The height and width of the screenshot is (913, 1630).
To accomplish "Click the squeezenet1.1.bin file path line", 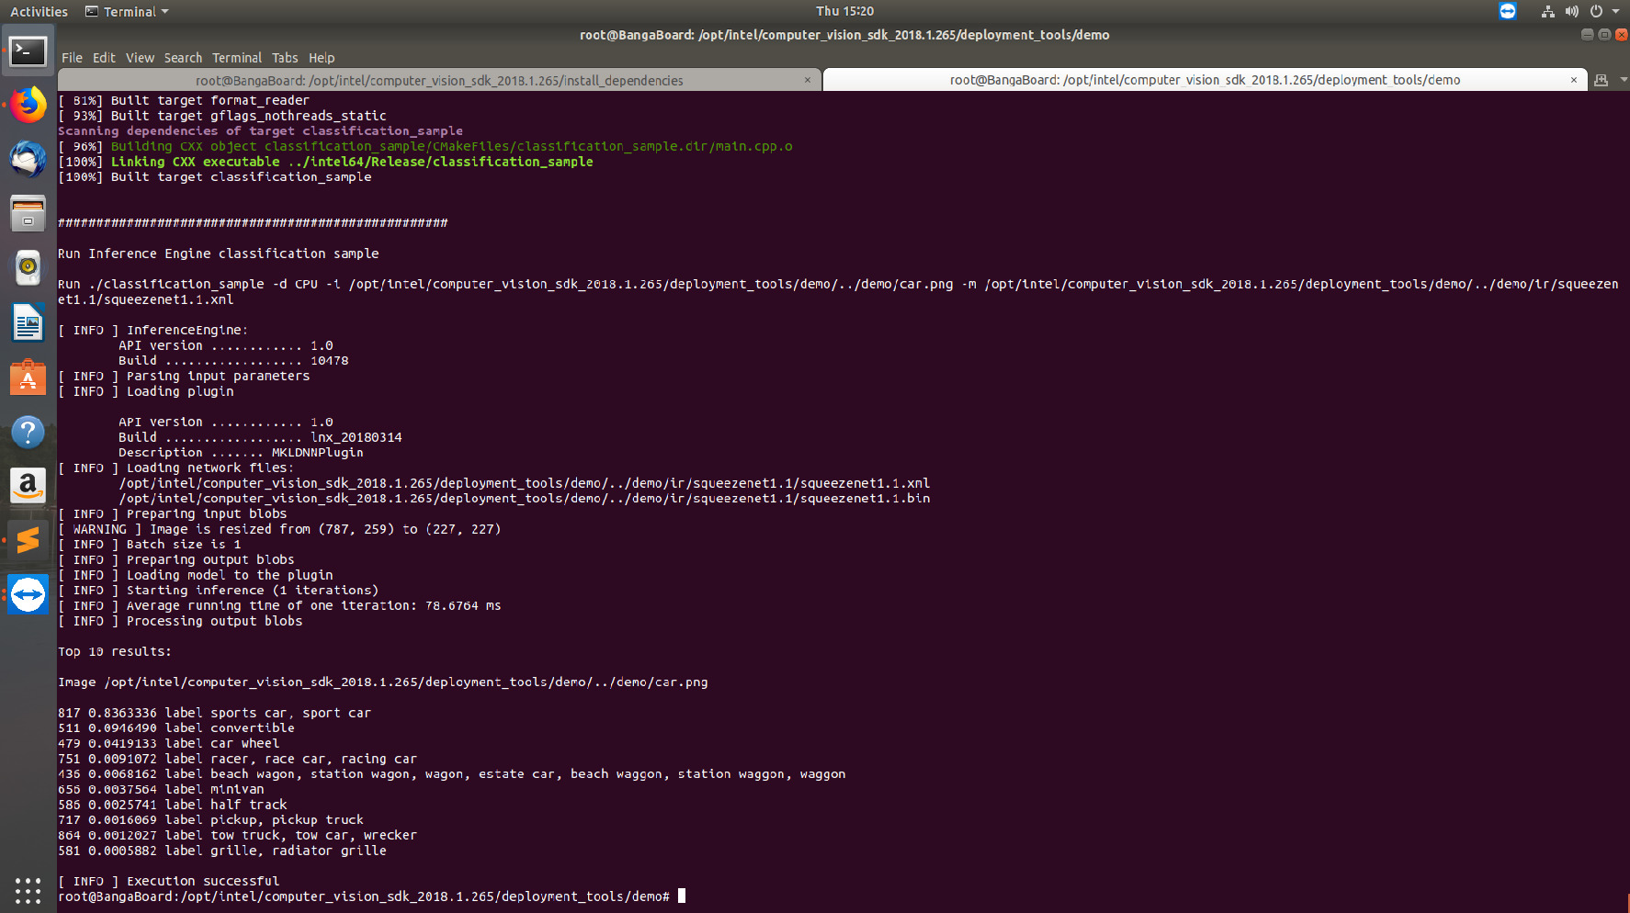I will pos(524,499).
